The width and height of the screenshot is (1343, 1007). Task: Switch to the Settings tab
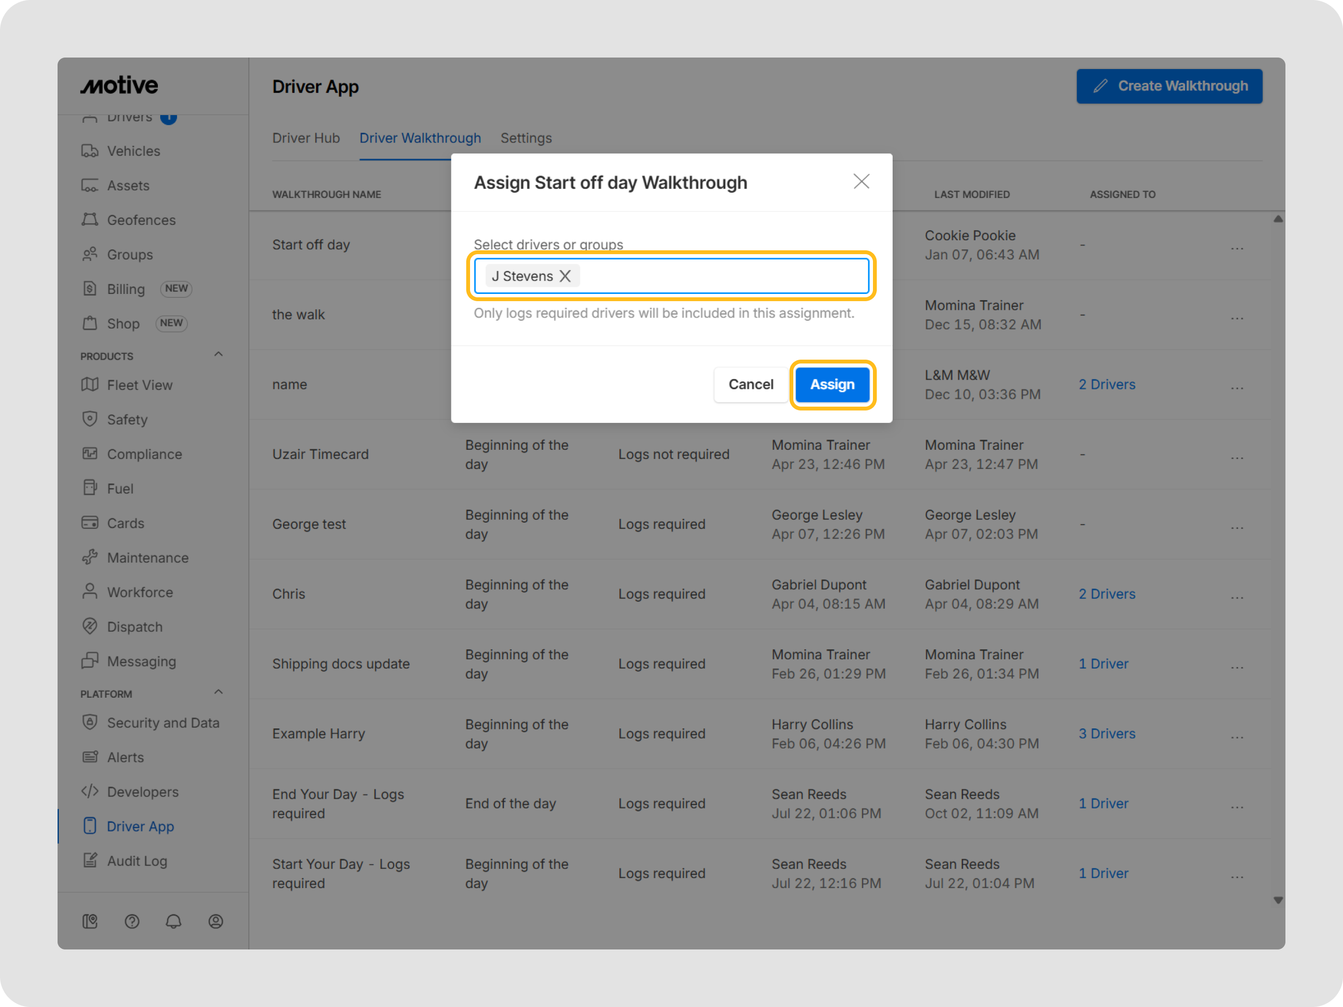(x=526, y=138)
